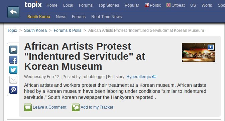Click the back arrow button

click(x=13, y=12)
